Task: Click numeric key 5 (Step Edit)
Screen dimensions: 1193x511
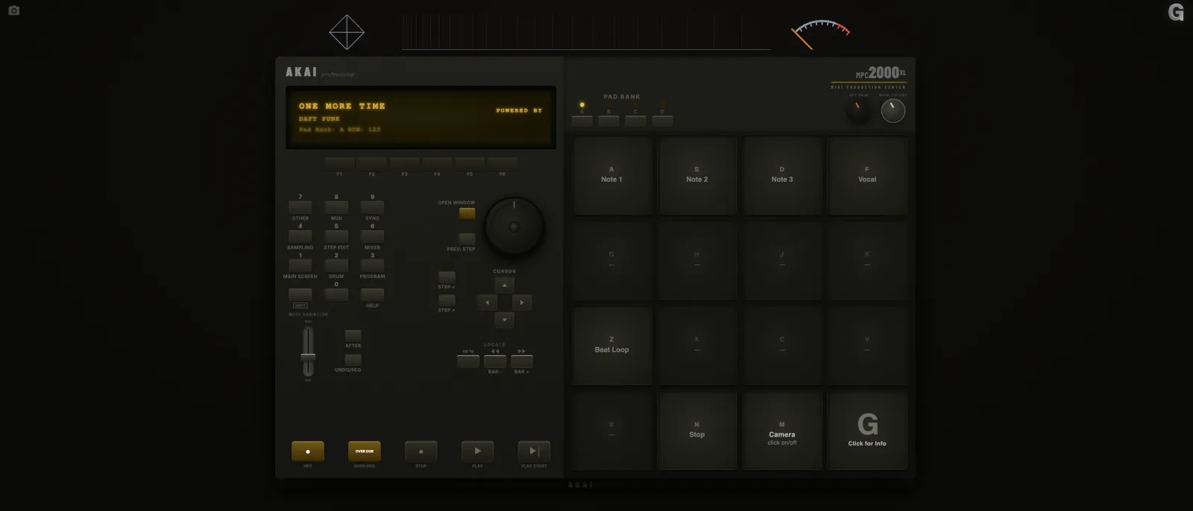Action: (x=336, y=236)
